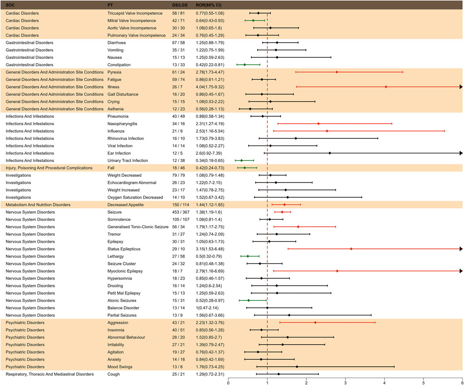This screenshot has height=385, width=464.
Task: Click the Echocardiogram Abnormal label
Action: point(132,183)
